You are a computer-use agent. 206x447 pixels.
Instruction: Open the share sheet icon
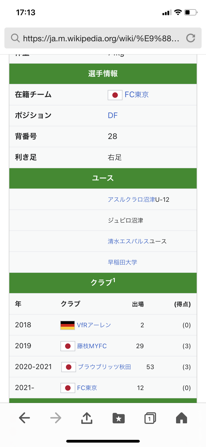coord(87,418)
